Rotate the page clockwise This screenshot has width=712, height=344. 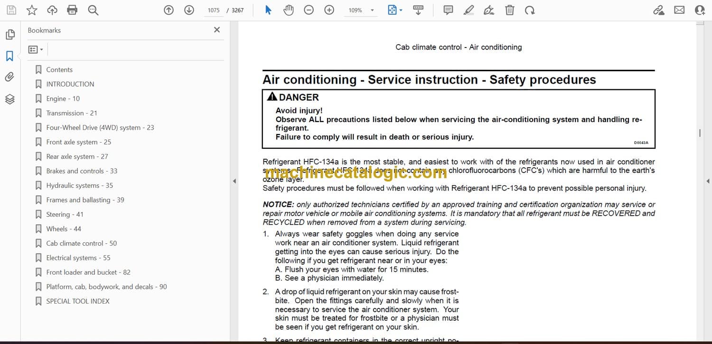point(530,10)
